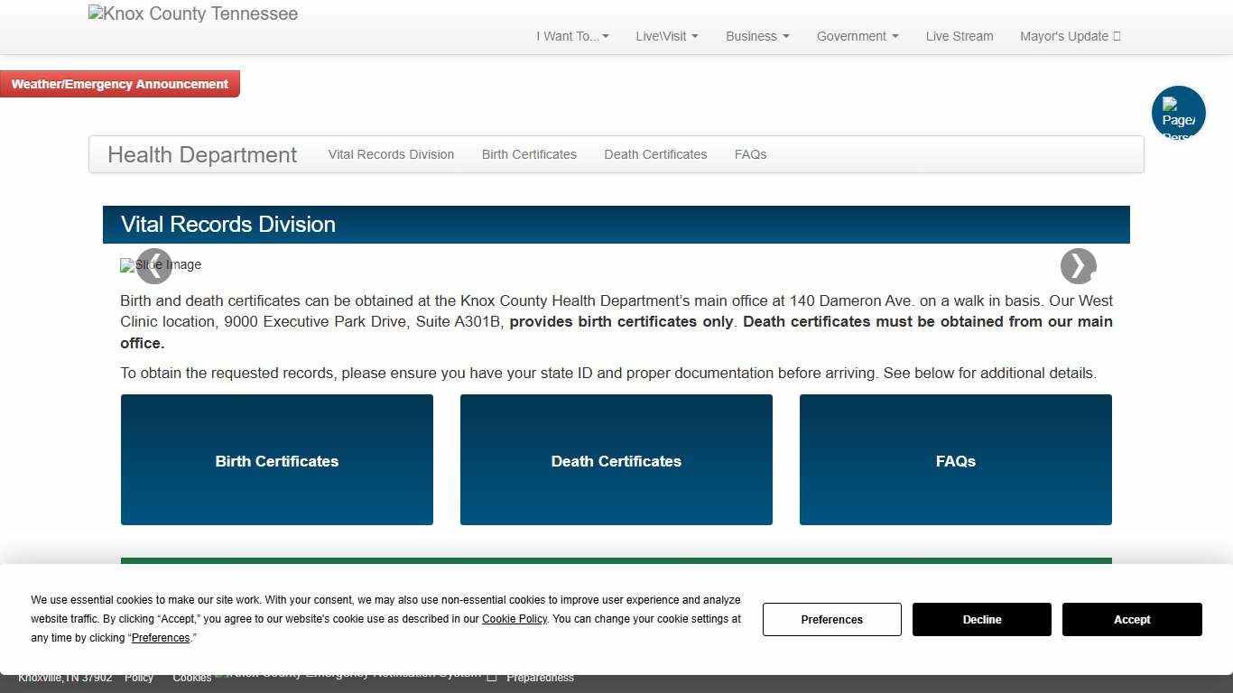Open the Mayor's Update link

click(1069, 36)
